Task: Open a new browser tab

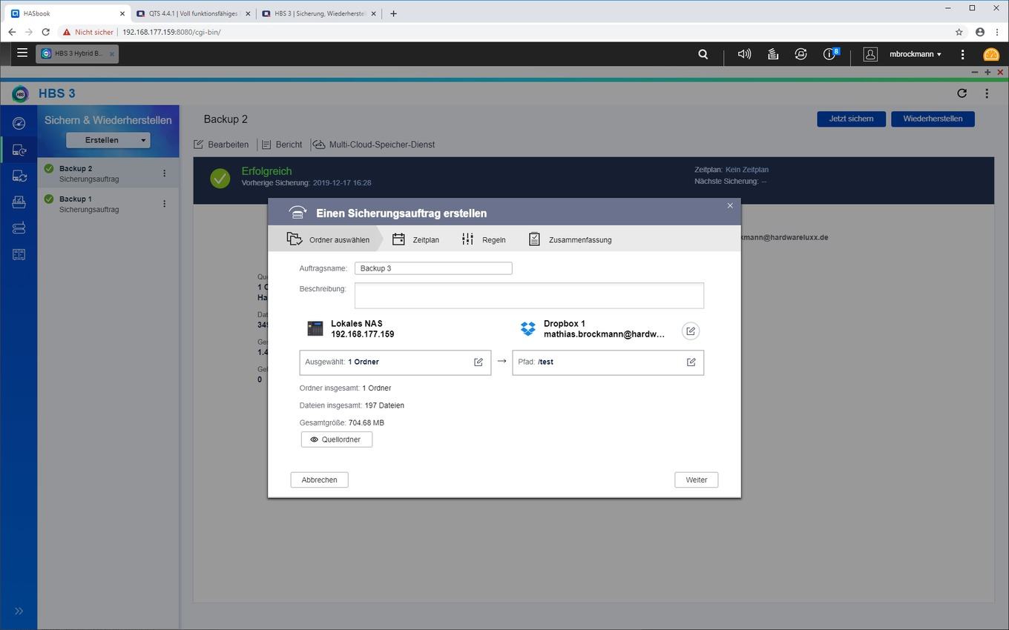Action: click(x=393, y=13)
